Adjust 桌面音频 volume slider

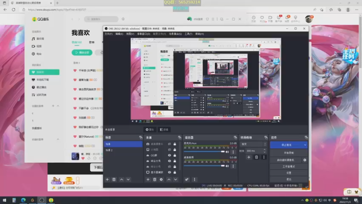point(204,166)
